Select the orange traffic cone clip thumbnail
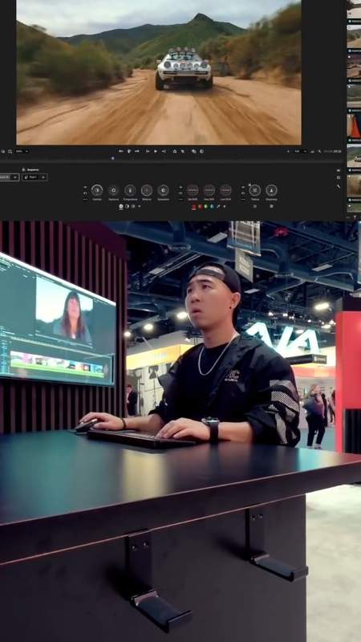361x642 pixels. 354,126
